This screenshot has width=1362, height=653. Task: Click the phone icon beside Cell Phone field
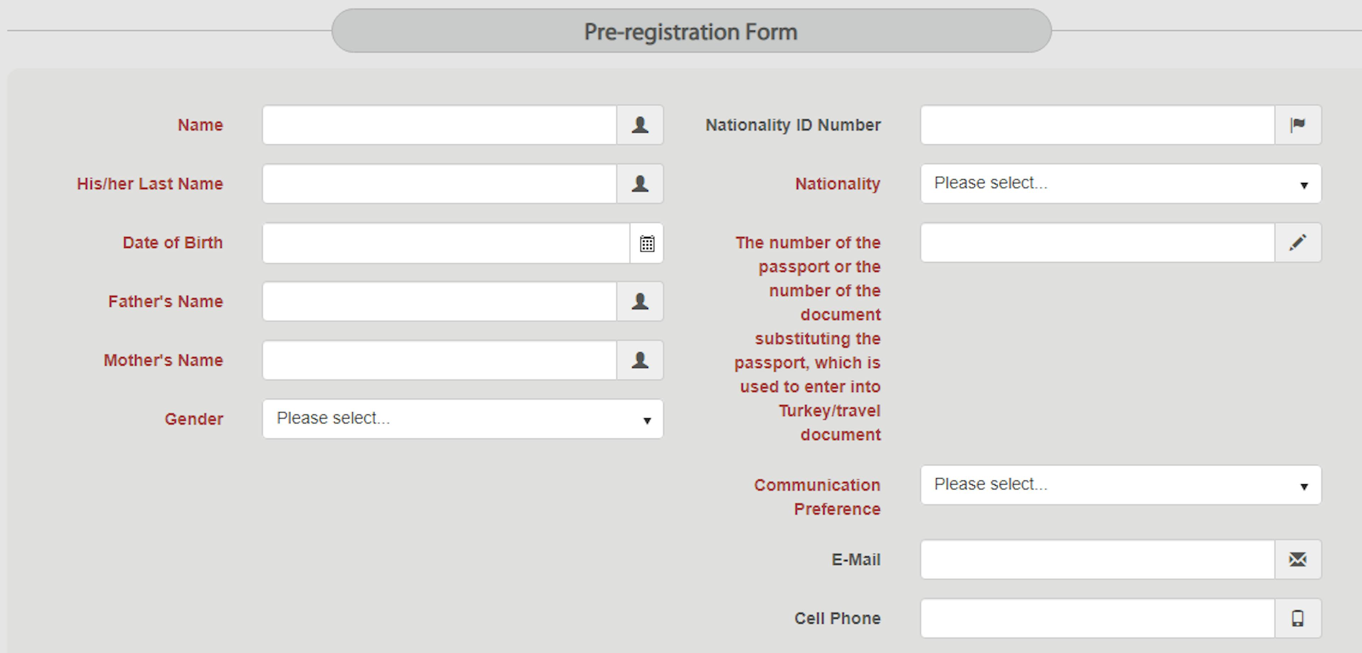pyautogui.click(x=1298, y=618)
